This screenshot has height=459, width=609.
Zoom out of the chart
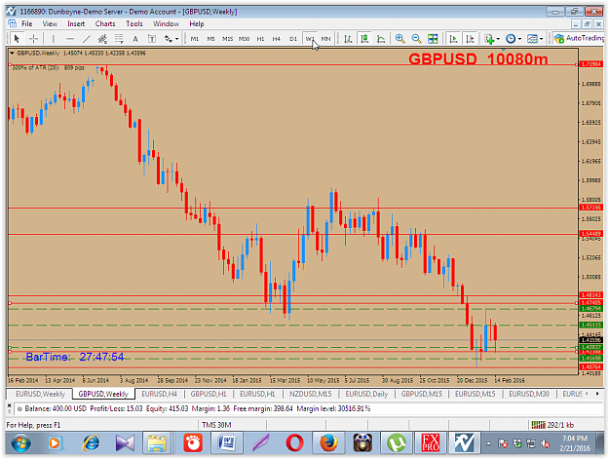click(416, 38)
